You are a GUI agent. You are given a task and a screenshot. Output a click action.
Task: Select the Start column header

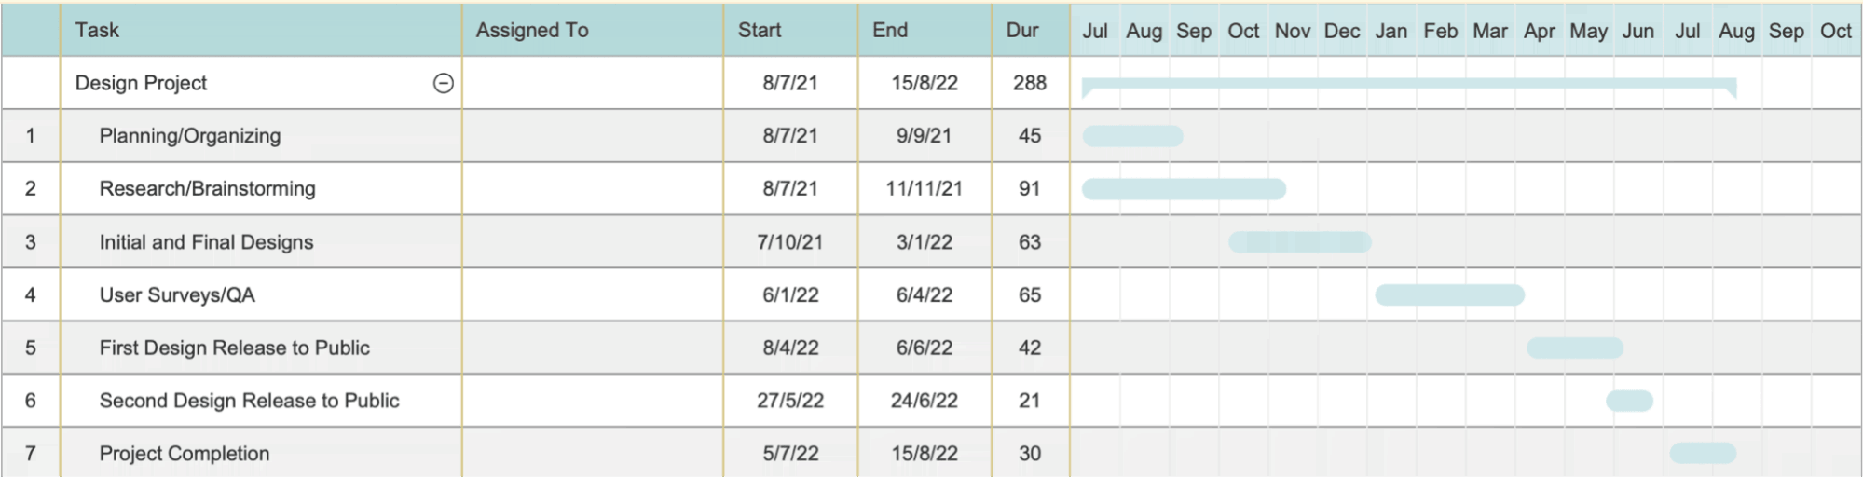click(760, 30)
